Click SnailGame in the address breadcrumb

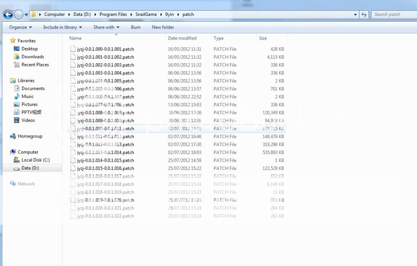(146, 15)
